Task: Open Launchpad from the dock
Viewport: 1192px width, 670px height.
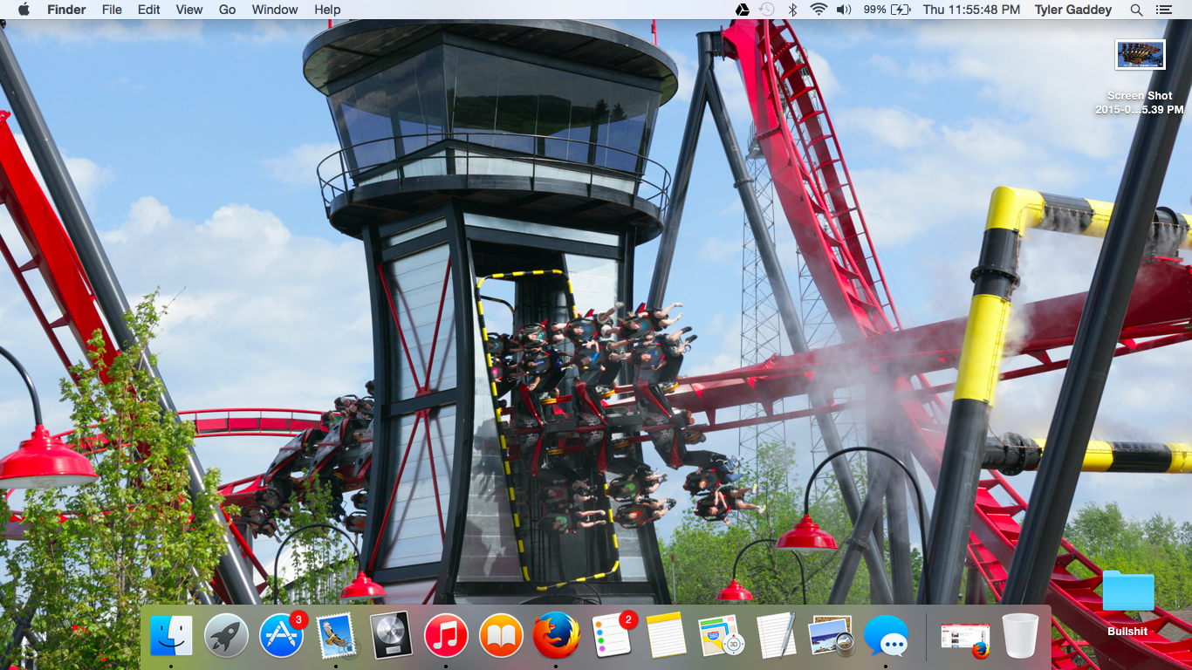Action: 226,635
